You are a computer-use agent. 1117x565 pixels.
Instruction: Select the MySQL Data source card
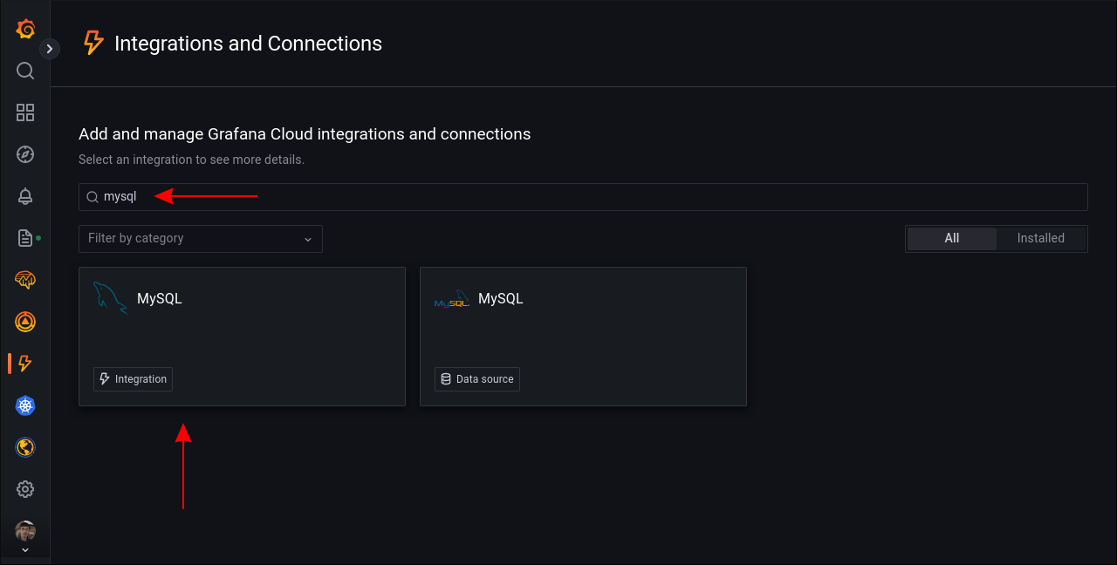pos(583,336)
